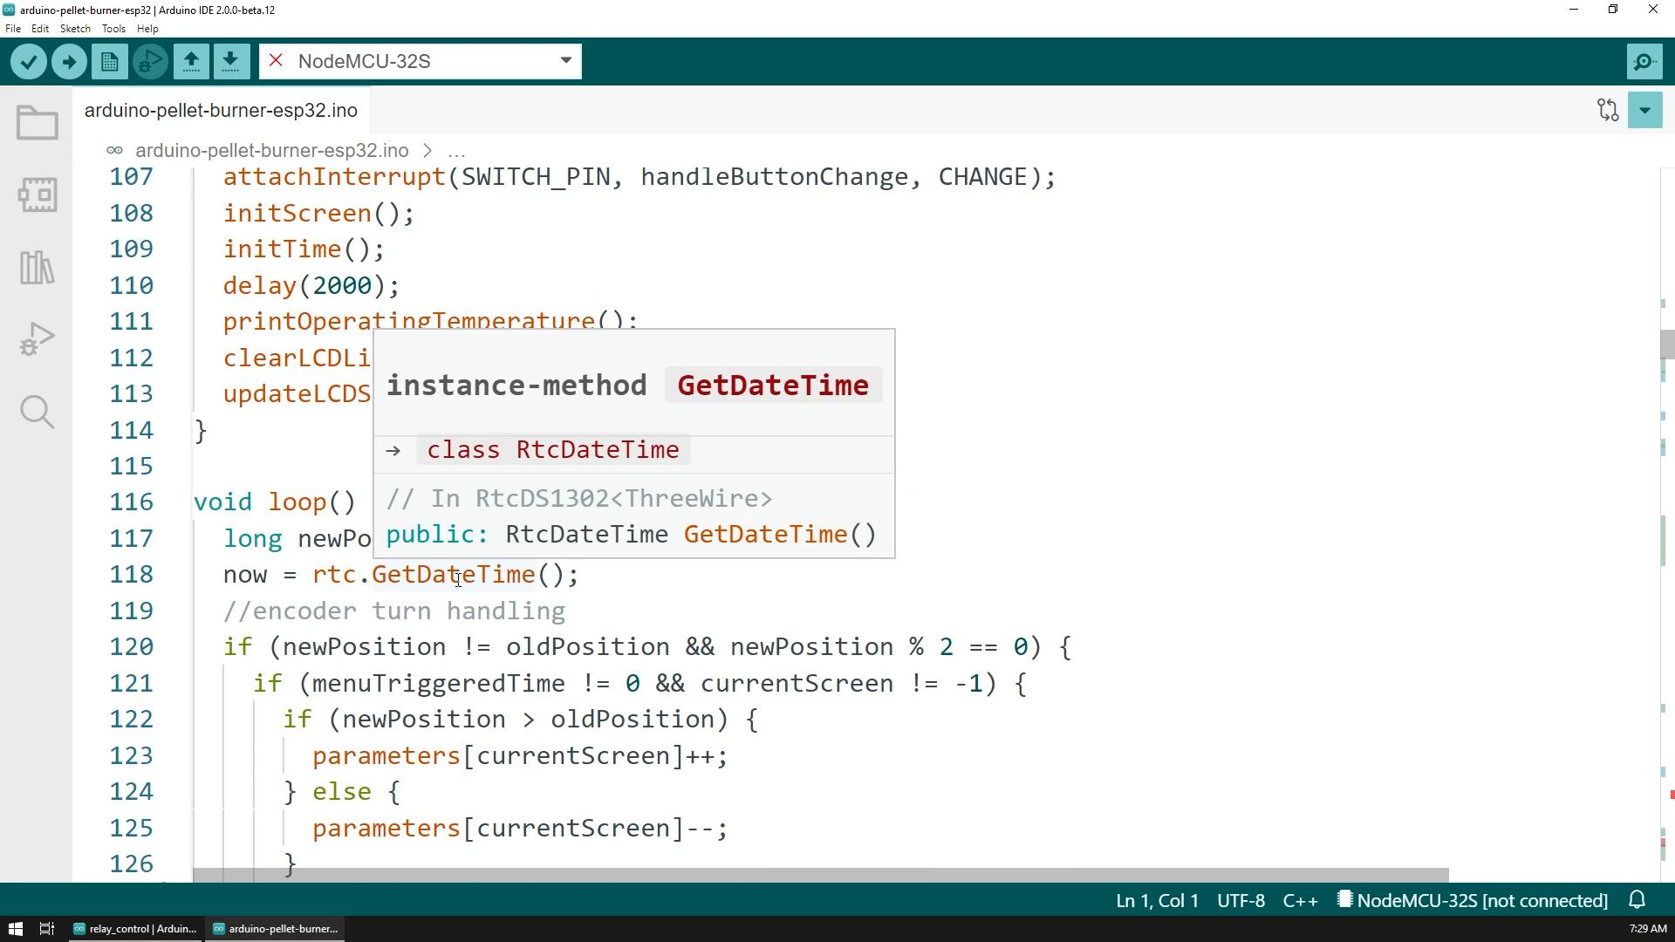Screen dimensions: 1675x942
Task: Create a new sketch with toolbar icon
Action: coord(110,62)
